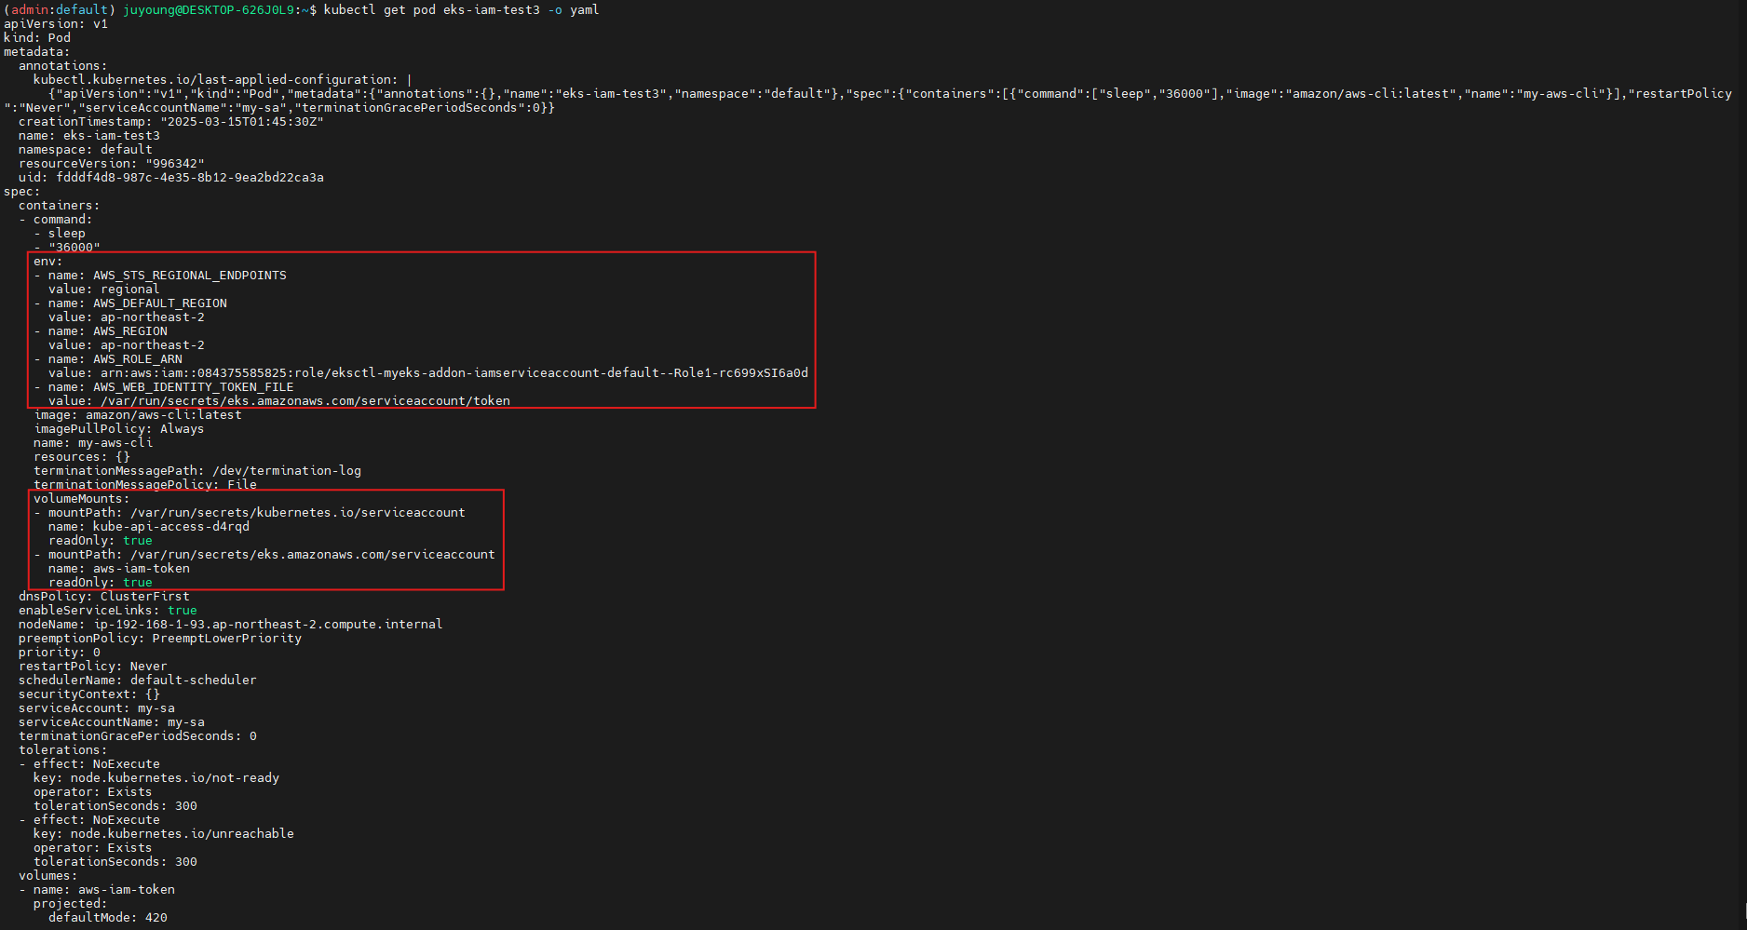Click the AWS_STS_REGIONAL_ENDPOINTS env name
1747x930 pixels.
point(190,276)
